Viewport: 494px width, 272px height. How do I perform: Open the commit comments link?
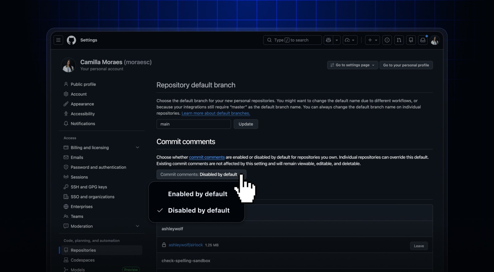(207, 157)
